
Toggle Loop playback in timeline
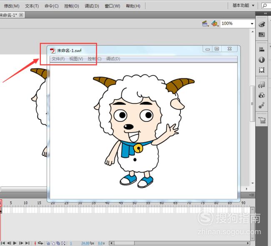(x=40, y=243)
